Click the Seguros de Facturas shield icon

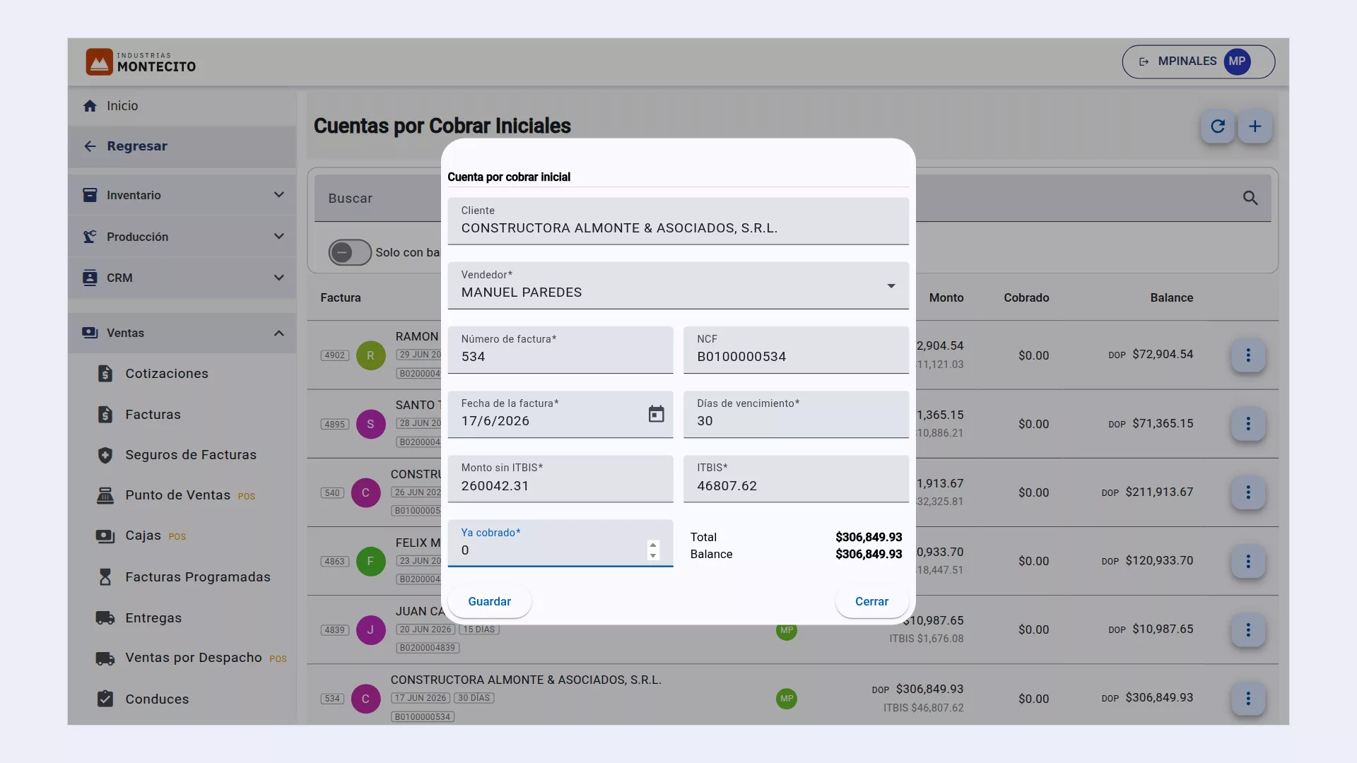click(105, 455)
